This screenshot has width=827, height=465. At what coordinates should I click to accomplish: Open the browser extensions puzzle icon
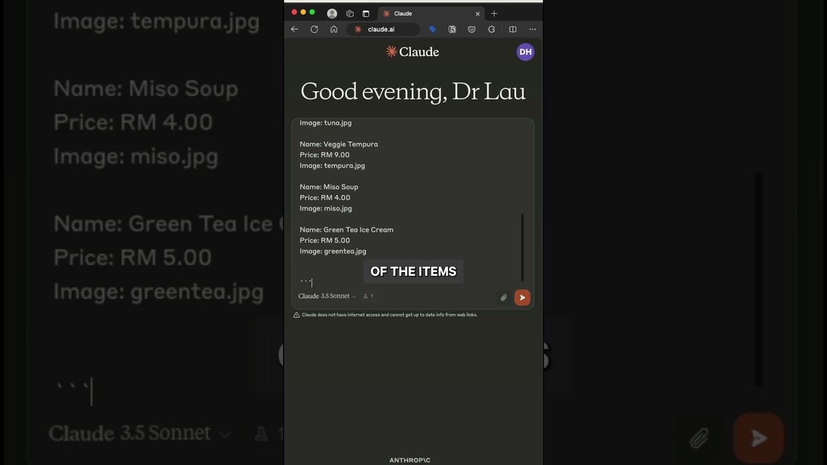[492, 29]
